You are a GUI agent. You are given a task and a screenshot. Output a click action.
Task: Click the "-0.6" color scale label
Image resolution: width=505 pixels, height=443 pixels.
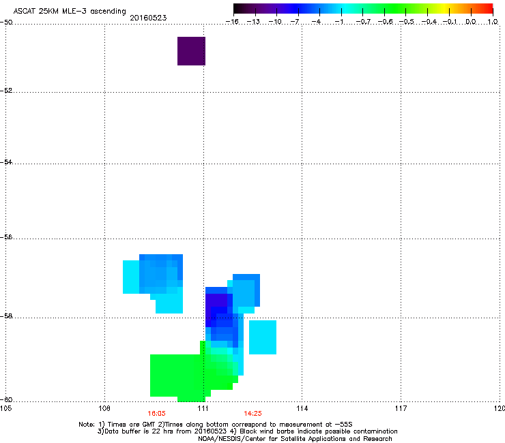(x=385, y=22)
